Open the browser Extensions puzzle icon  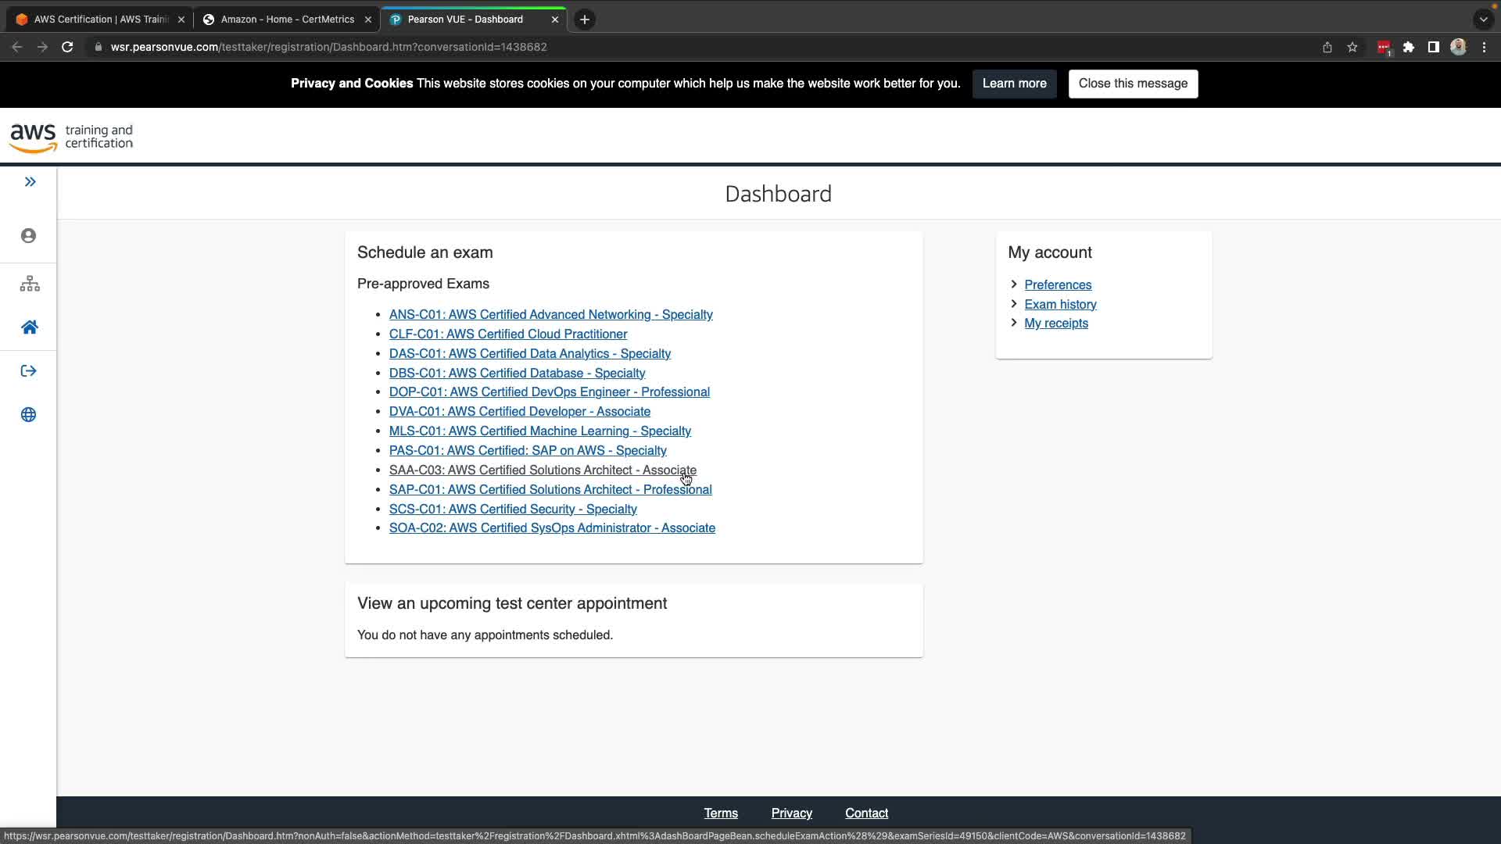click(1409, 47)
